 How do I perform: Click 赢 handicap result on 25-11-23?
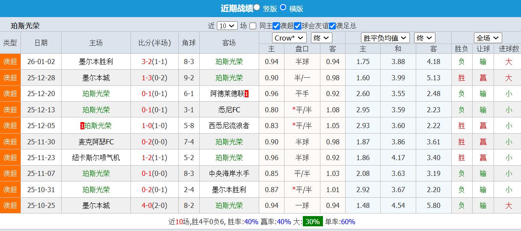[483, 158]
